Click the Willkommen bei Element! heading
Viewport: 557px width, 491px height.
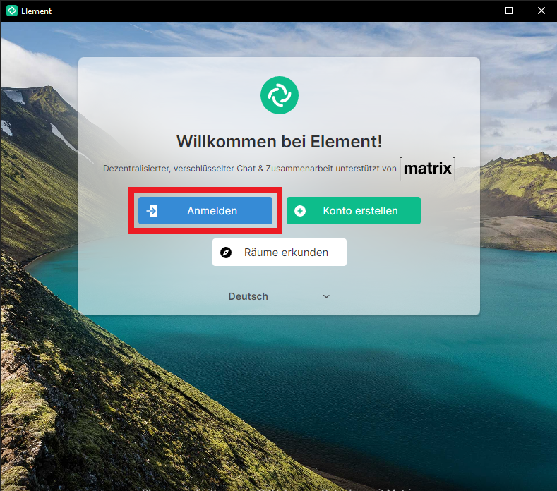[279, 141]
